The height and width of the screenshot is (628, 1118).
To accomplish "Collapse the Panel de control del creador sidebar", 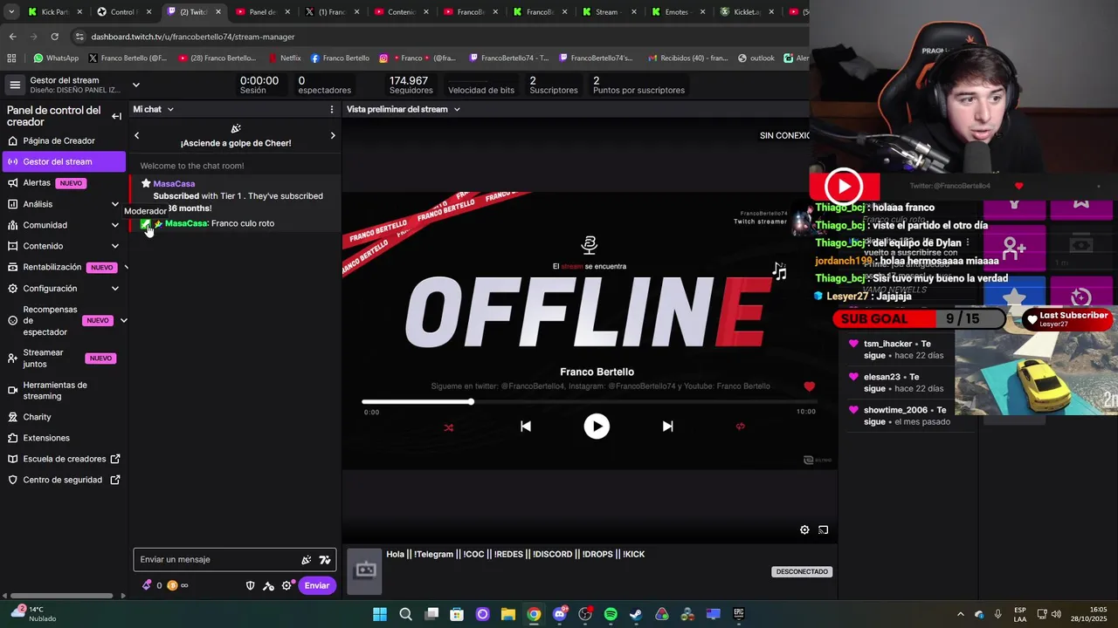I will coord(116,116).
